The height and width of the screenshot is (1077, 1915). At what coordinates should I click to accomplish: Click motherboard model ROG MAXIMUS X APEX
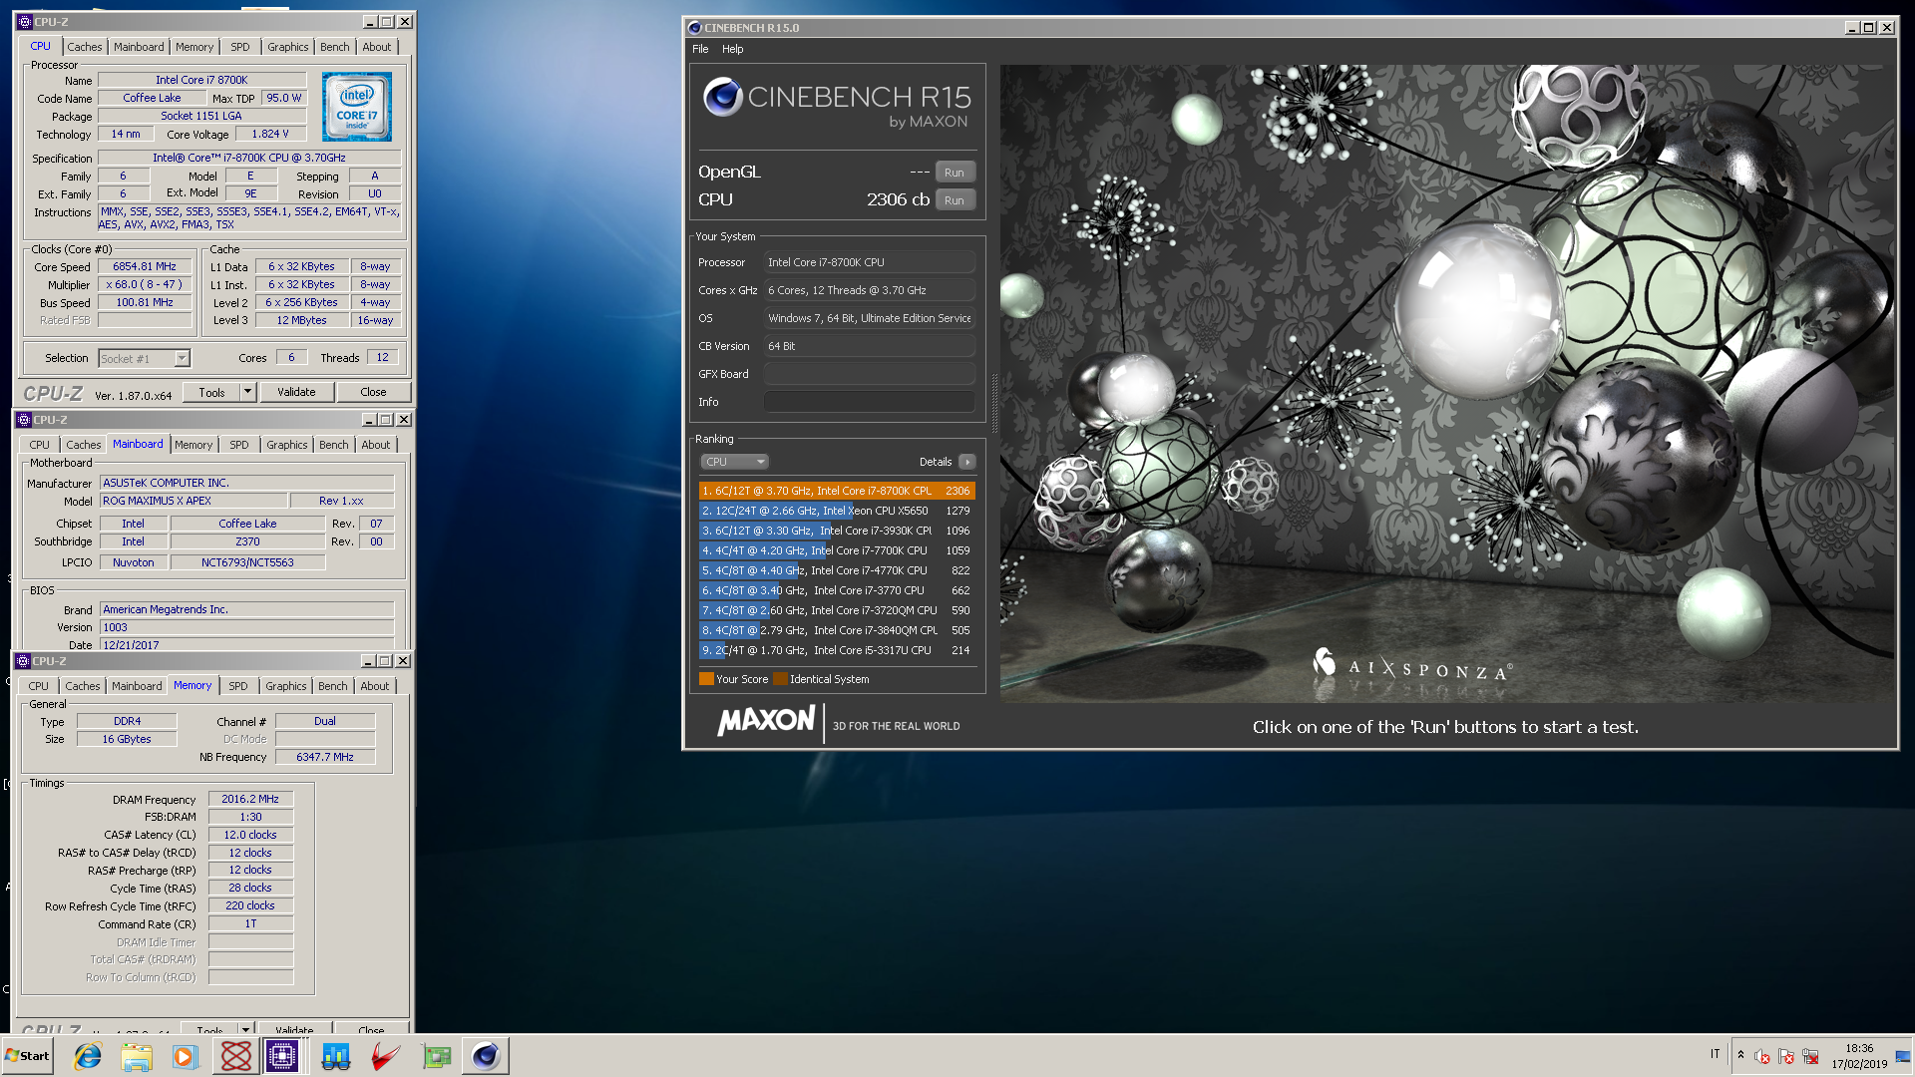pos(193,501)
